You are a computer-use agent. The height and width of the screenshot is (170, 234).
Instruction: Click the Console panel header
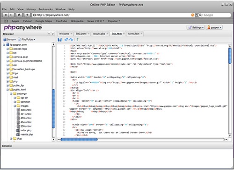click(x=117, y=146)
